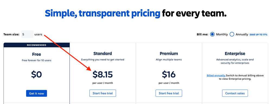Select the Monthly billing radio button
This screenshot has height=104, width=271.
pyautogui.click(x=212, y=34)
